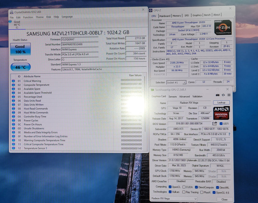Screen dimensions: 258x203
Task: Click the BIOS share/export icon in GPU-Z
Action: click(x=215, y=124)
